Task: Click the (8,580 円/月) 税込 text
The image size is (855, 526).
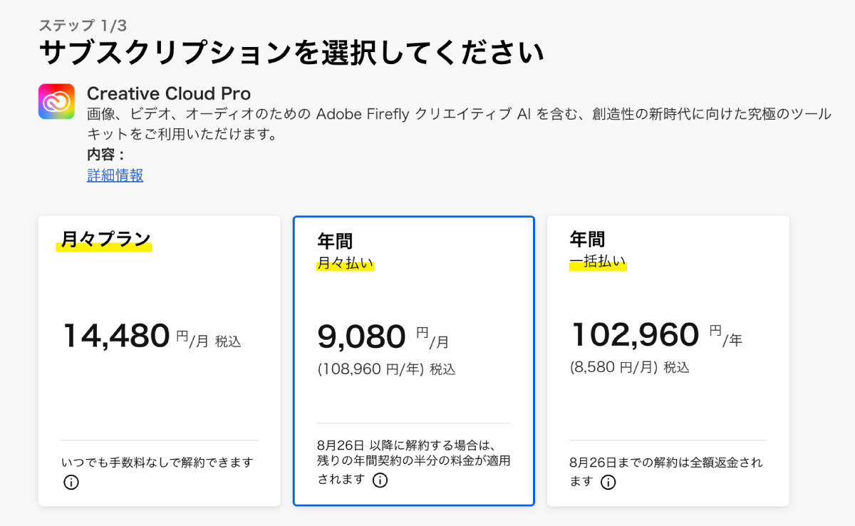Action: [630, 368]
